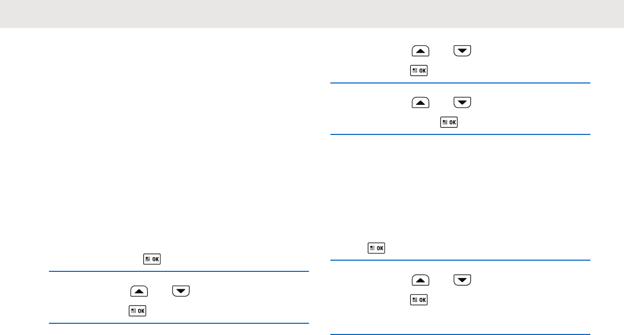624x335 pixels.
Task: Click lone OK icon above third right-column divider
Action: coord(376,248)
